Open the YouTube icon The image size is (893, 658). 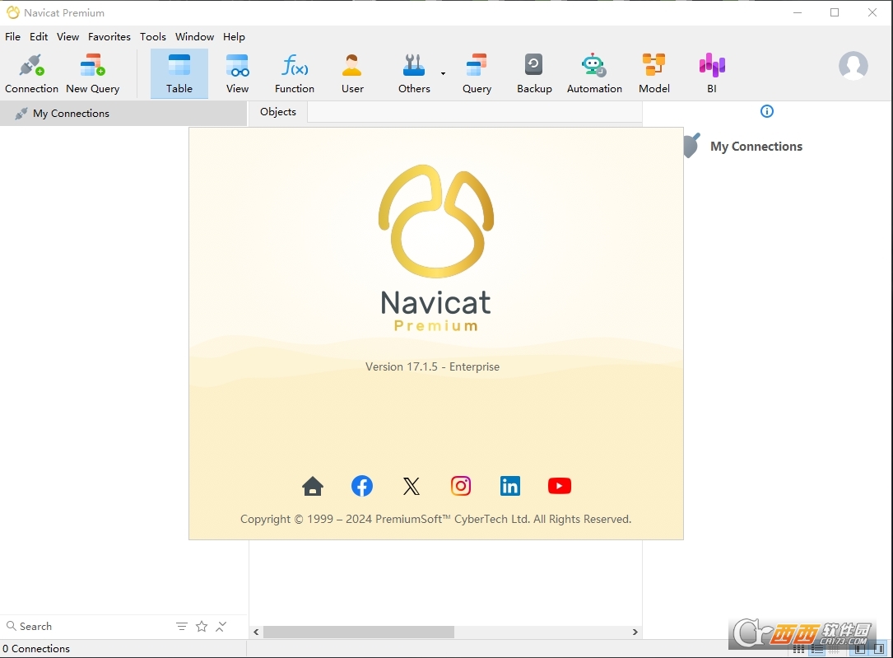coord(560,486)
